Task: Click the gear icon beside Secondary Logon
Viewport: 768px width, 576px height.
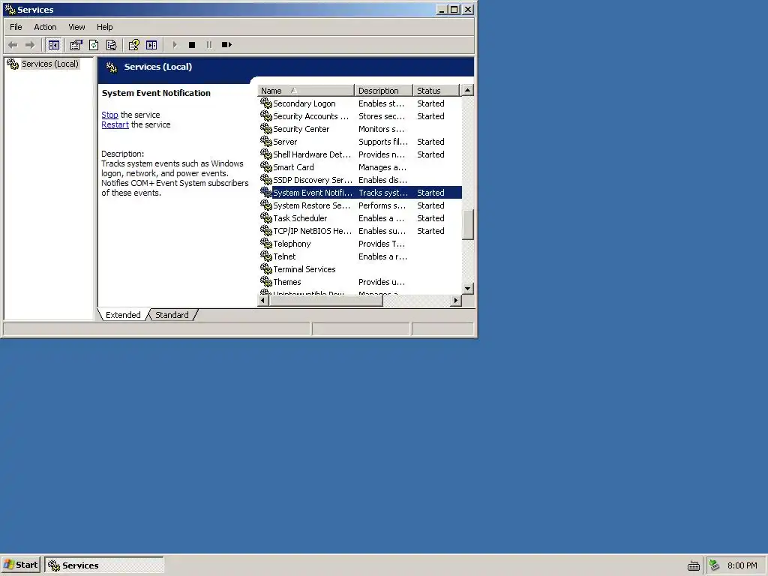Action: (266, 103)
